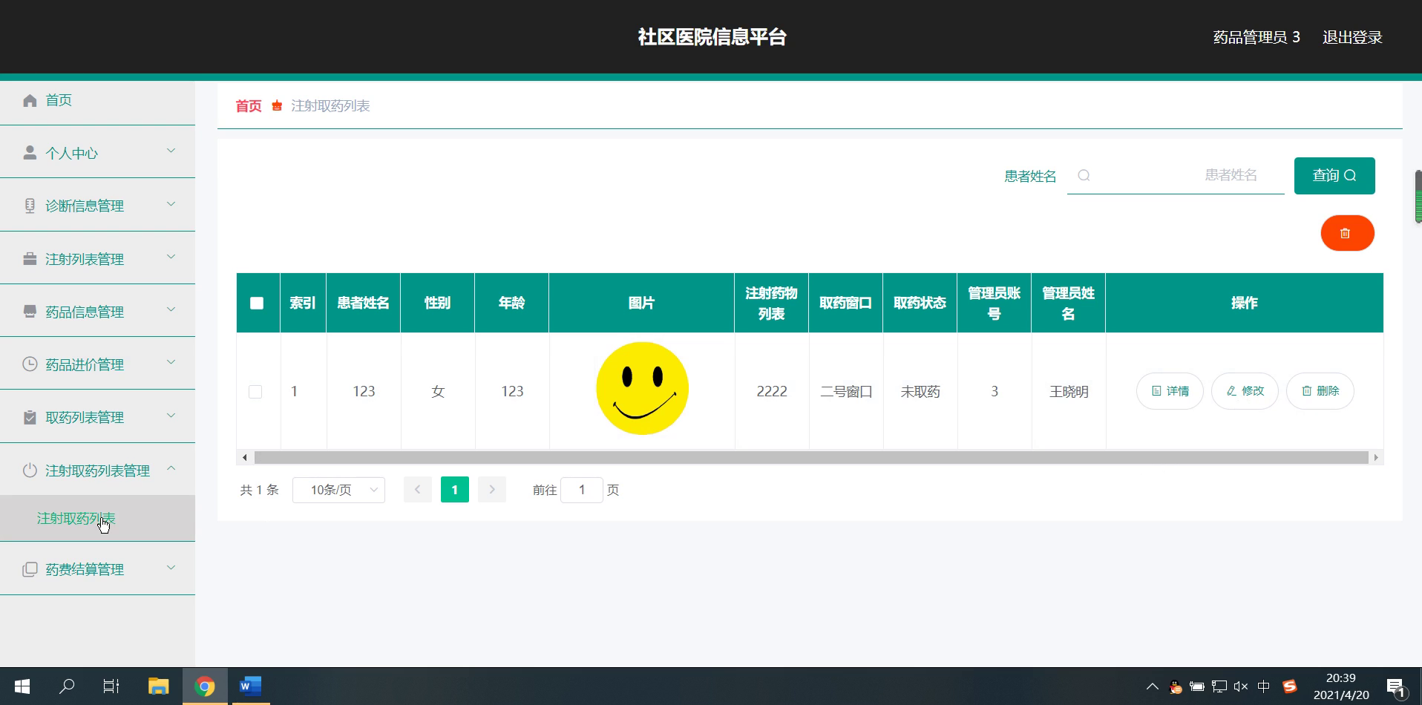Click the clipboard icon for 取药列表管理
Image resolution: width=1422 pixels, height=705 pixels.
(x=30, y=417)
